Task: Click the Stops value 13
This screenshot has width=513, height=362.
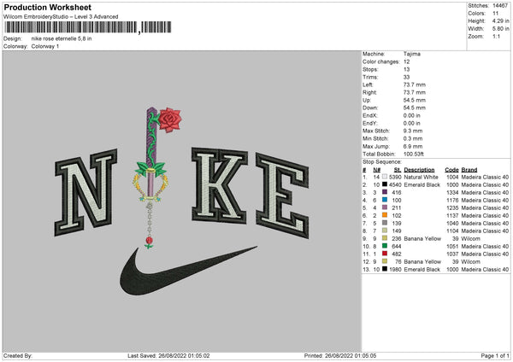Action: tap(406, 69)
